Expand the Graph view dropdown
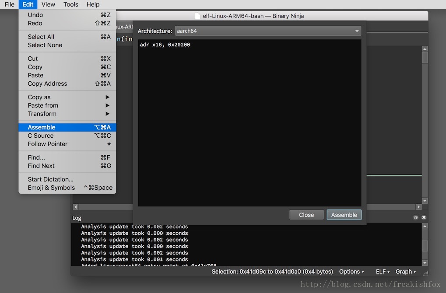 [406, 272]
